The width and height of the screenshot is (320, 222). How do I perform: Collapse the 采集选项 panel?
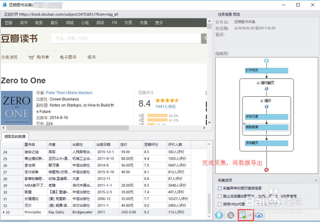pos(316,180)
